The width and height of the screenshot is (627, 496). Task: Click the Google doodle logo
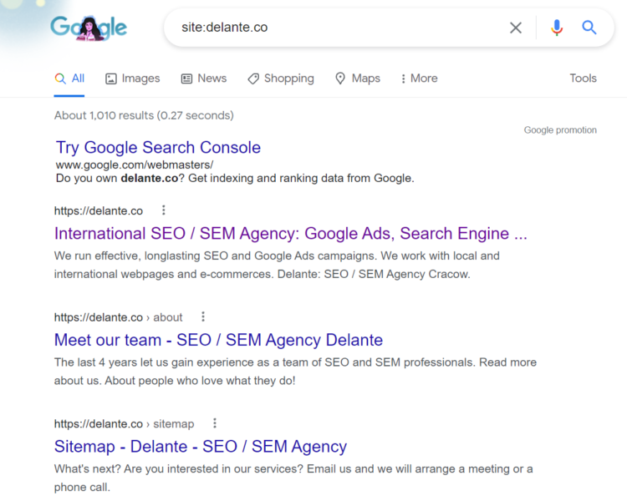click(x=89, y=28)
